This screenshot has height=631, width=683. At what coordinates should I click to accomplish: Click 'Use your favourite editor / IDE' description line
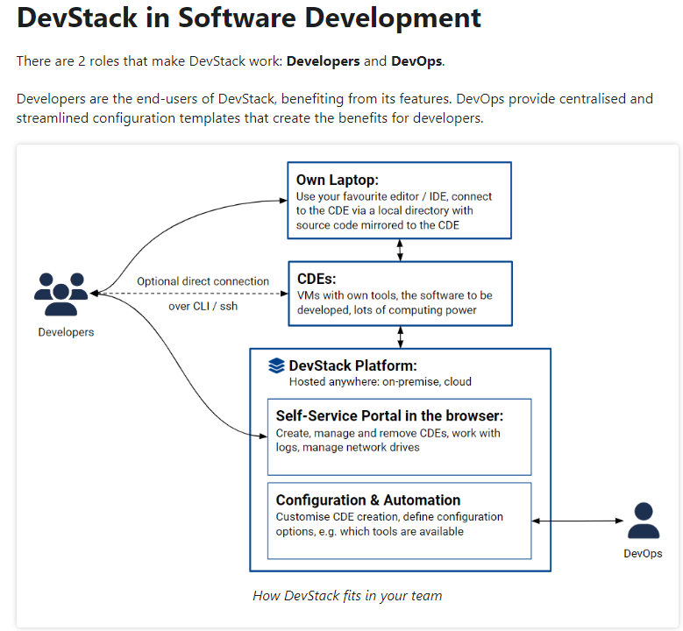tap(394, 196)
